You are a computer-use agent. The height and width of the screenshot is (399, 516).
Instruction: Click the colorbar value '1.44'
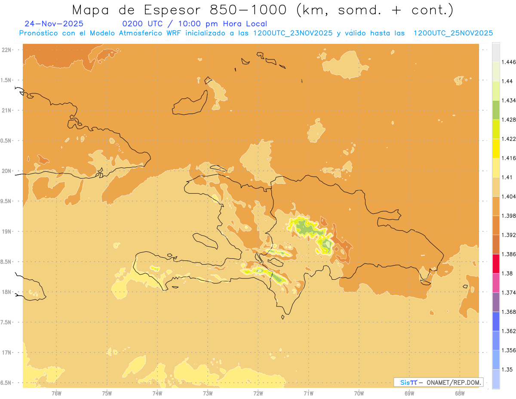(x=507, y=81)
